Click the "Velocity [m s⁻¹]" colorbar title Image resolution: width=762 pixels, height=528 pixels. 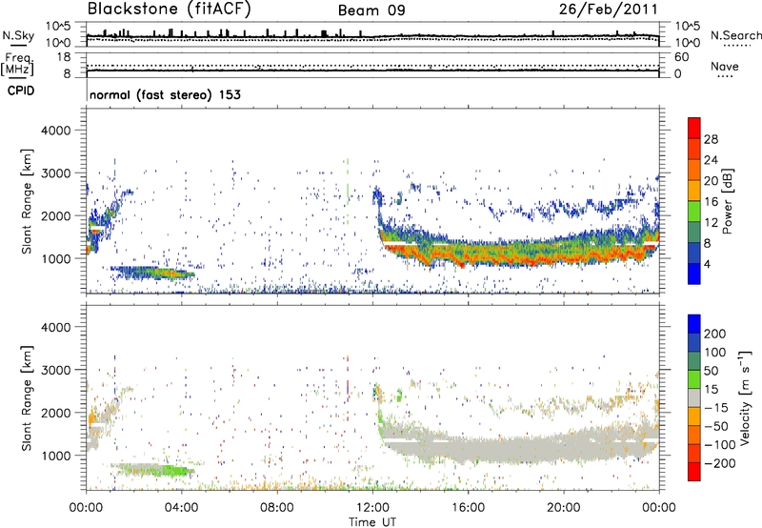(745, 397)
